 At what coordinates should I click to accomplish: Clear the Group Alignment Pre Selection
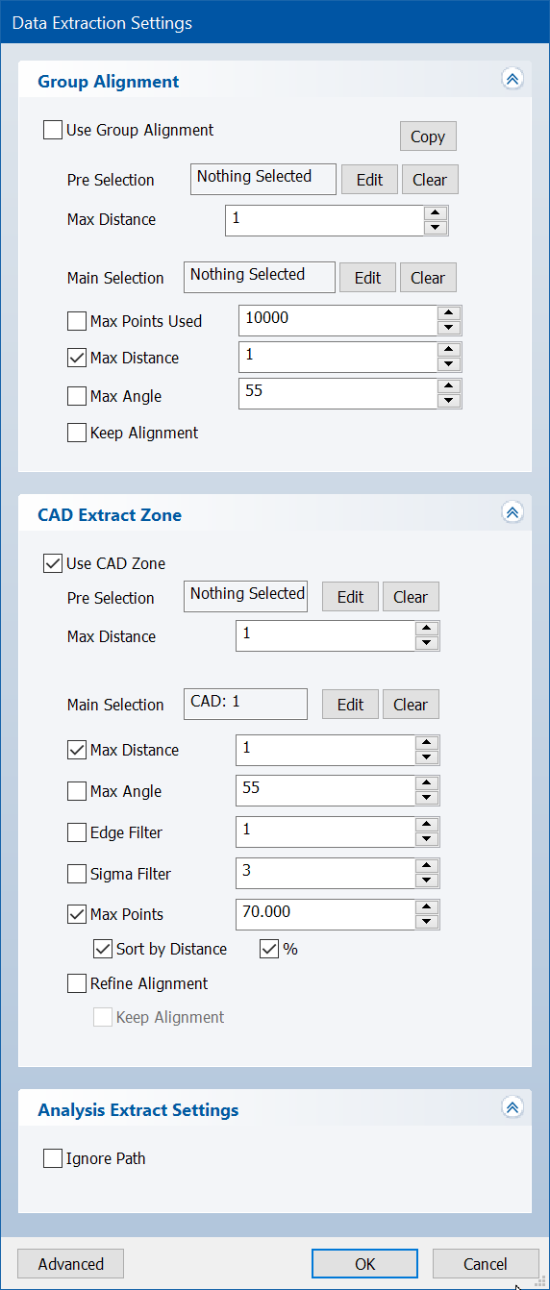pos(430,180)
